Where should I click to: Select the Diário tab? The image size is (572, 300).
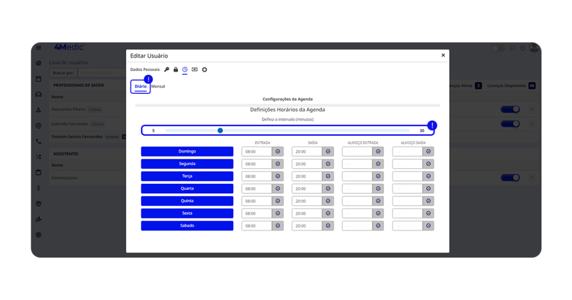click(x=141, y=87)
